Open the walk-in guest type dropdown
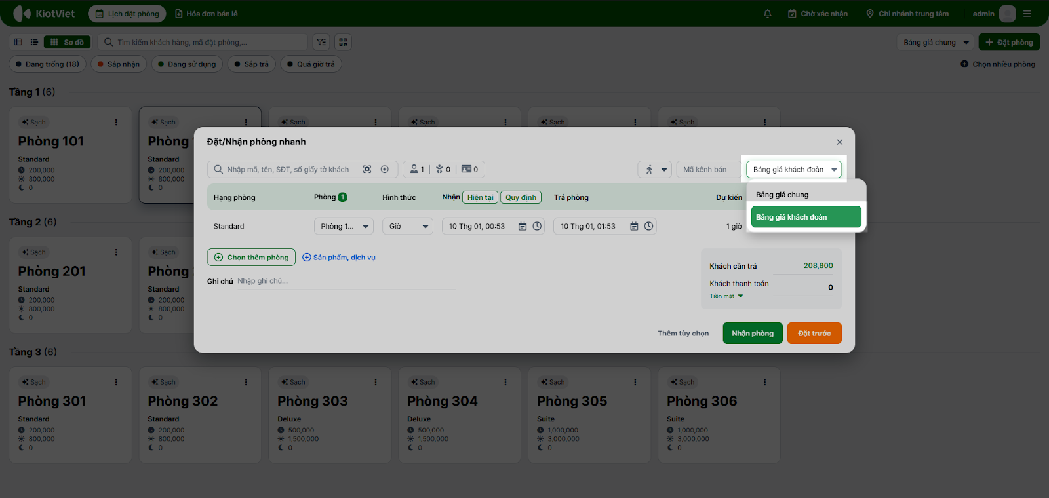 coord(655,170)
